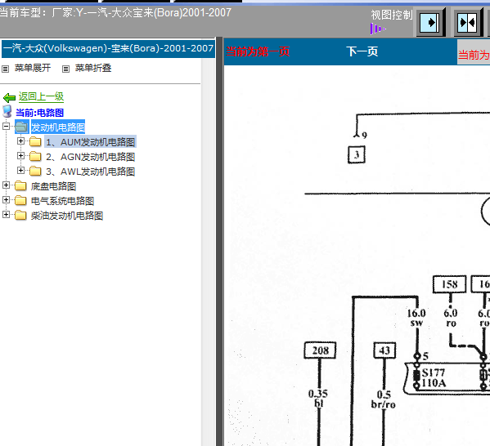
Task: Click 菜单折叠 to collapse the menu
Action: coord(93,68)
